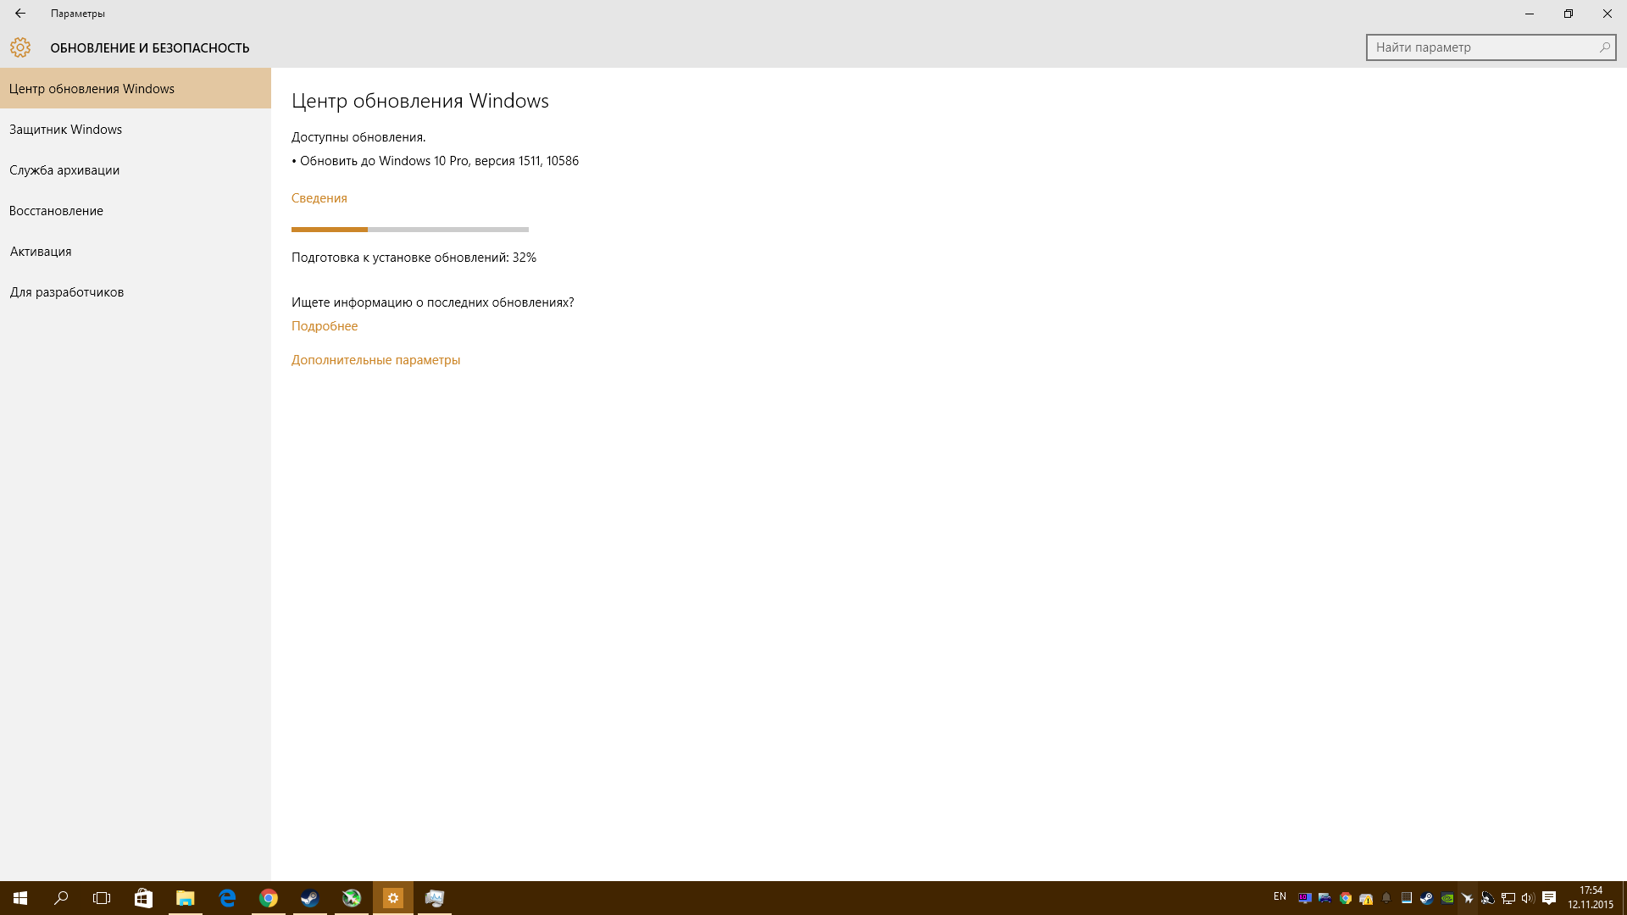The width and height of the screenshot is (1627, 915).
Task: Click the volume speaker tray icon
Action: (x=1528, y=898)
